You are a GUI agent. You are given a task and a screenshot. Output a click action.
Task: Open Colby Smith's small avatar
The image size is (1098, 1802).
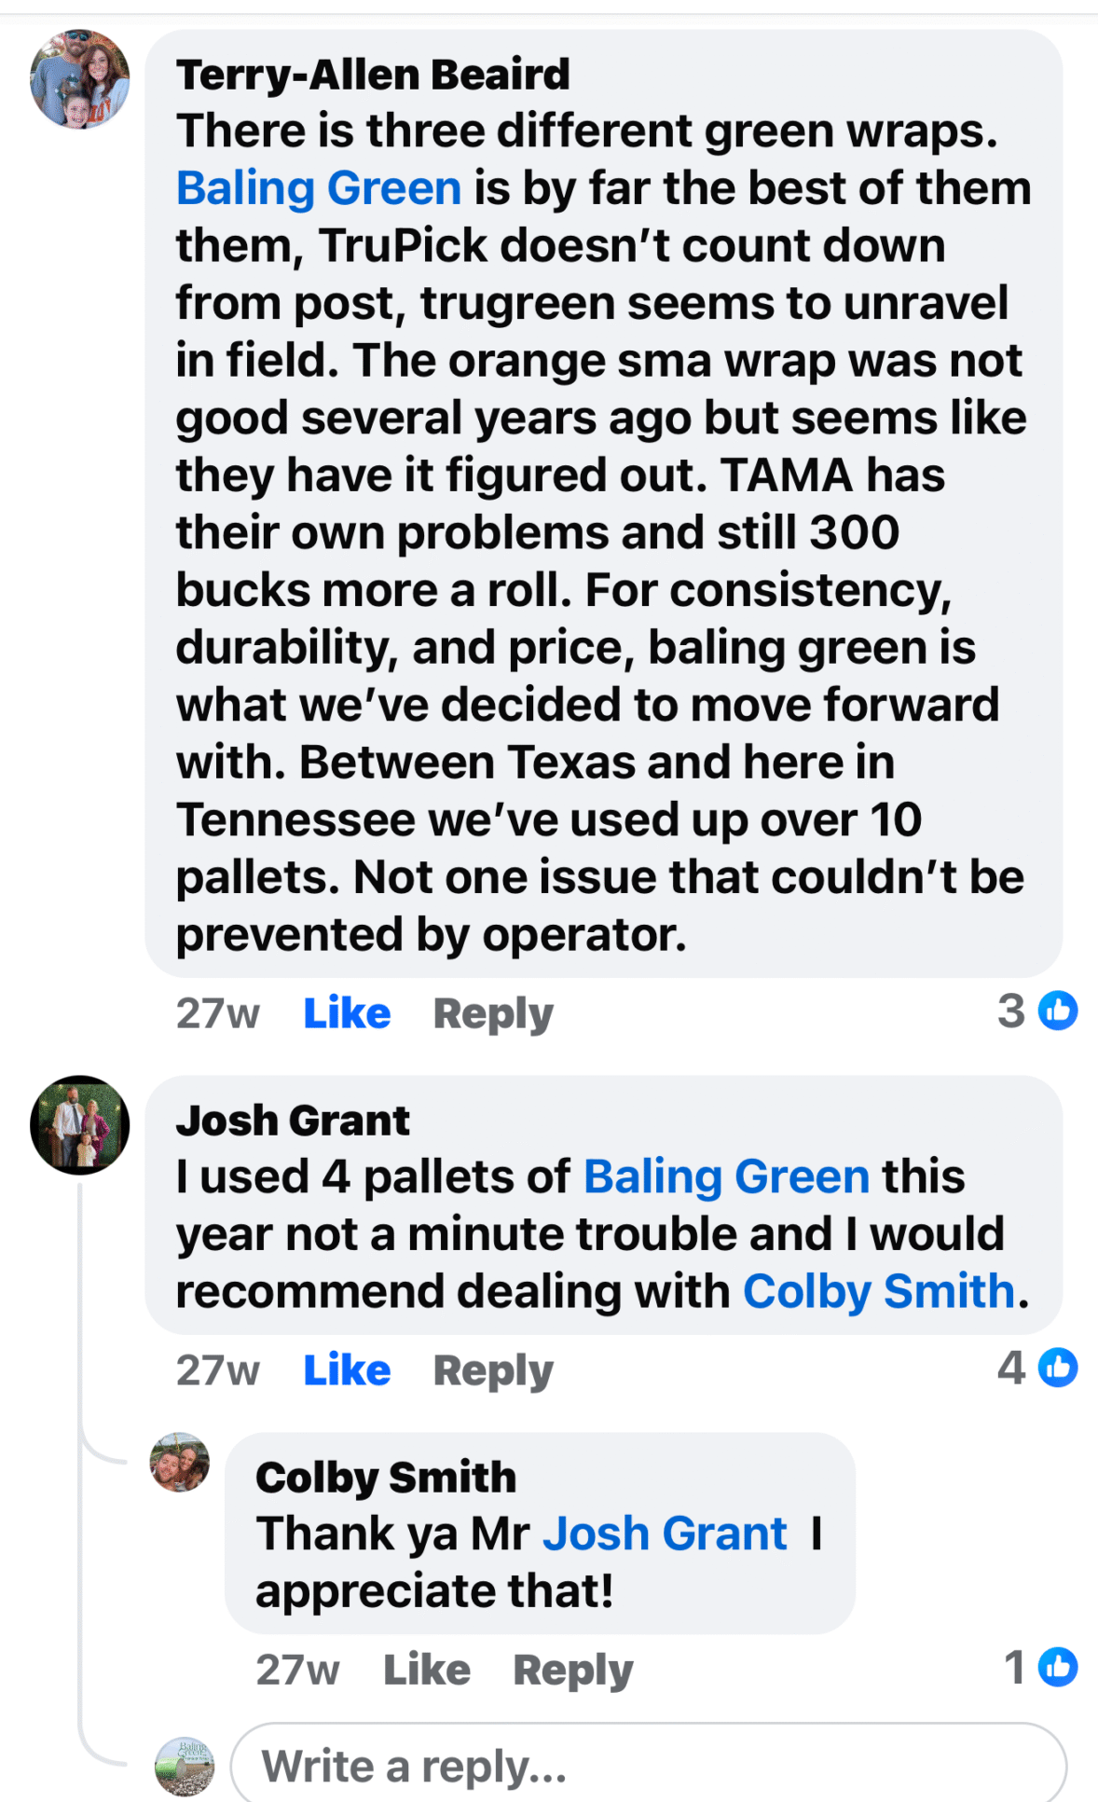[180, 1462]
